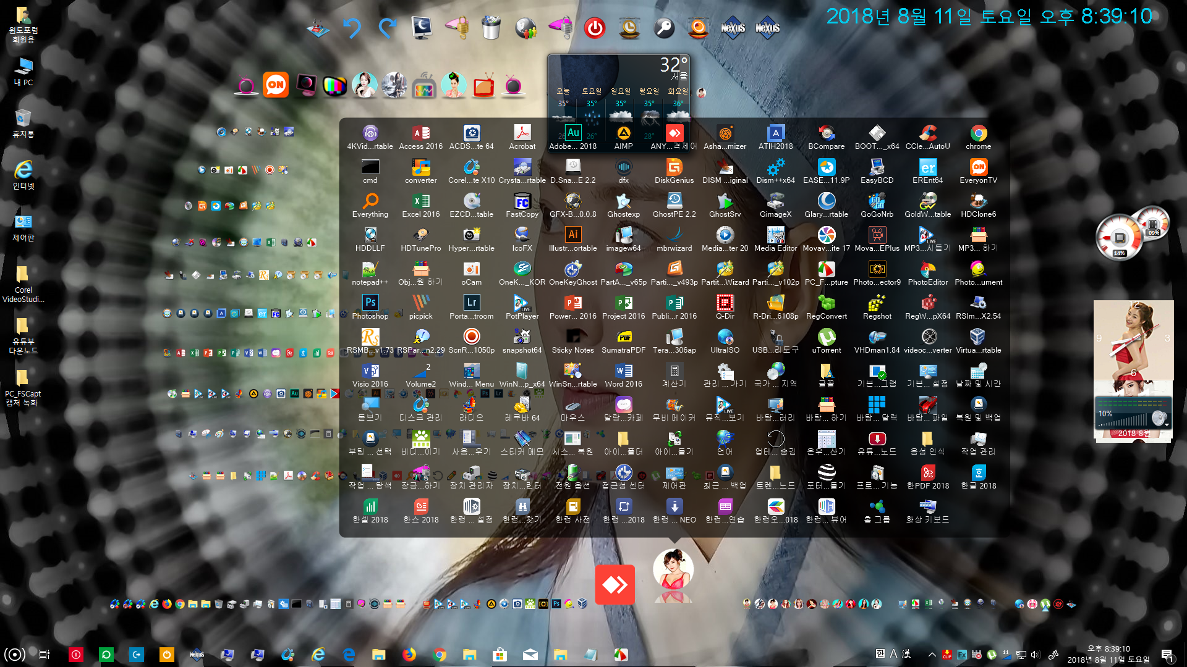The width and height of the screenshot is (1187, 667).
Task: Click the Cortana circle button on taskbar
Action: tap(15, 655)
